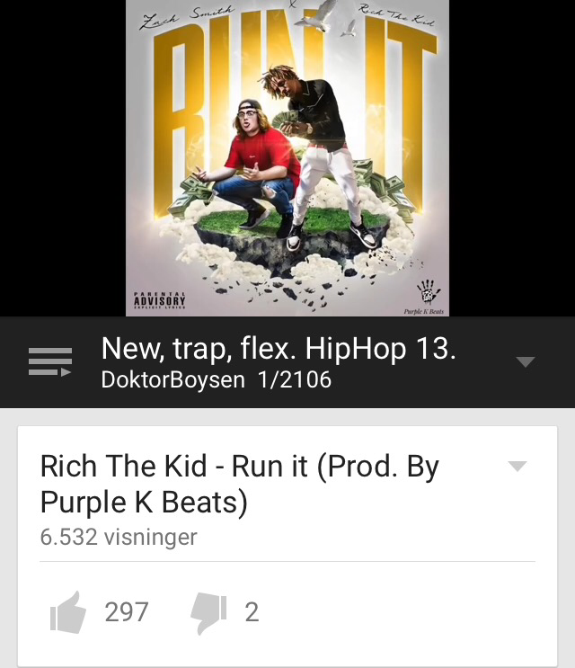
Task: Open the playlist queue icon
Action: pyautogui.click(x=50, y=362)
